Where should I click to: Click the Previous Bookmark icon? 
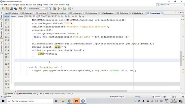55,16
